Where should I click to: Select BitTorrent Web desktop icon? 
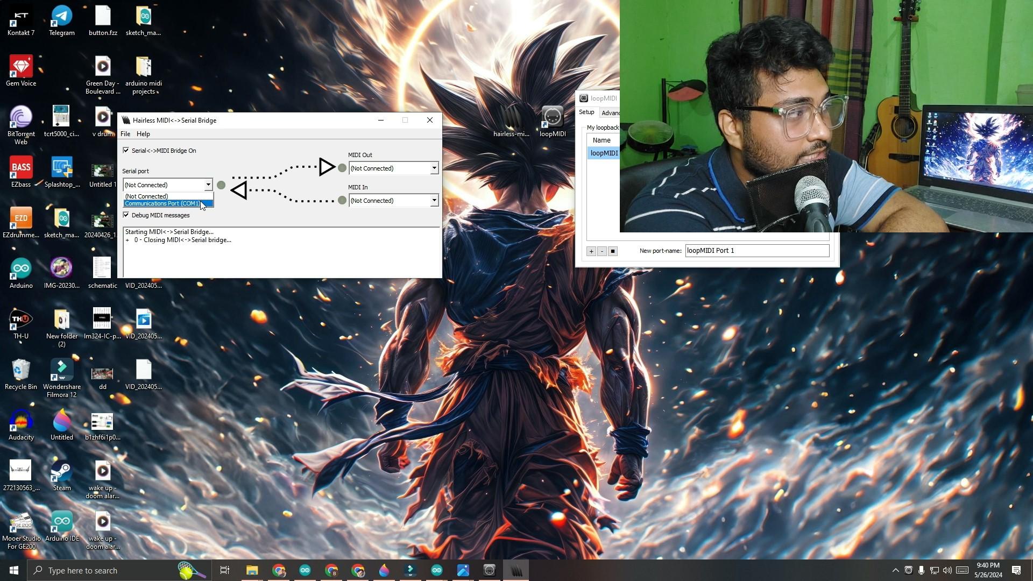(21, 126)
